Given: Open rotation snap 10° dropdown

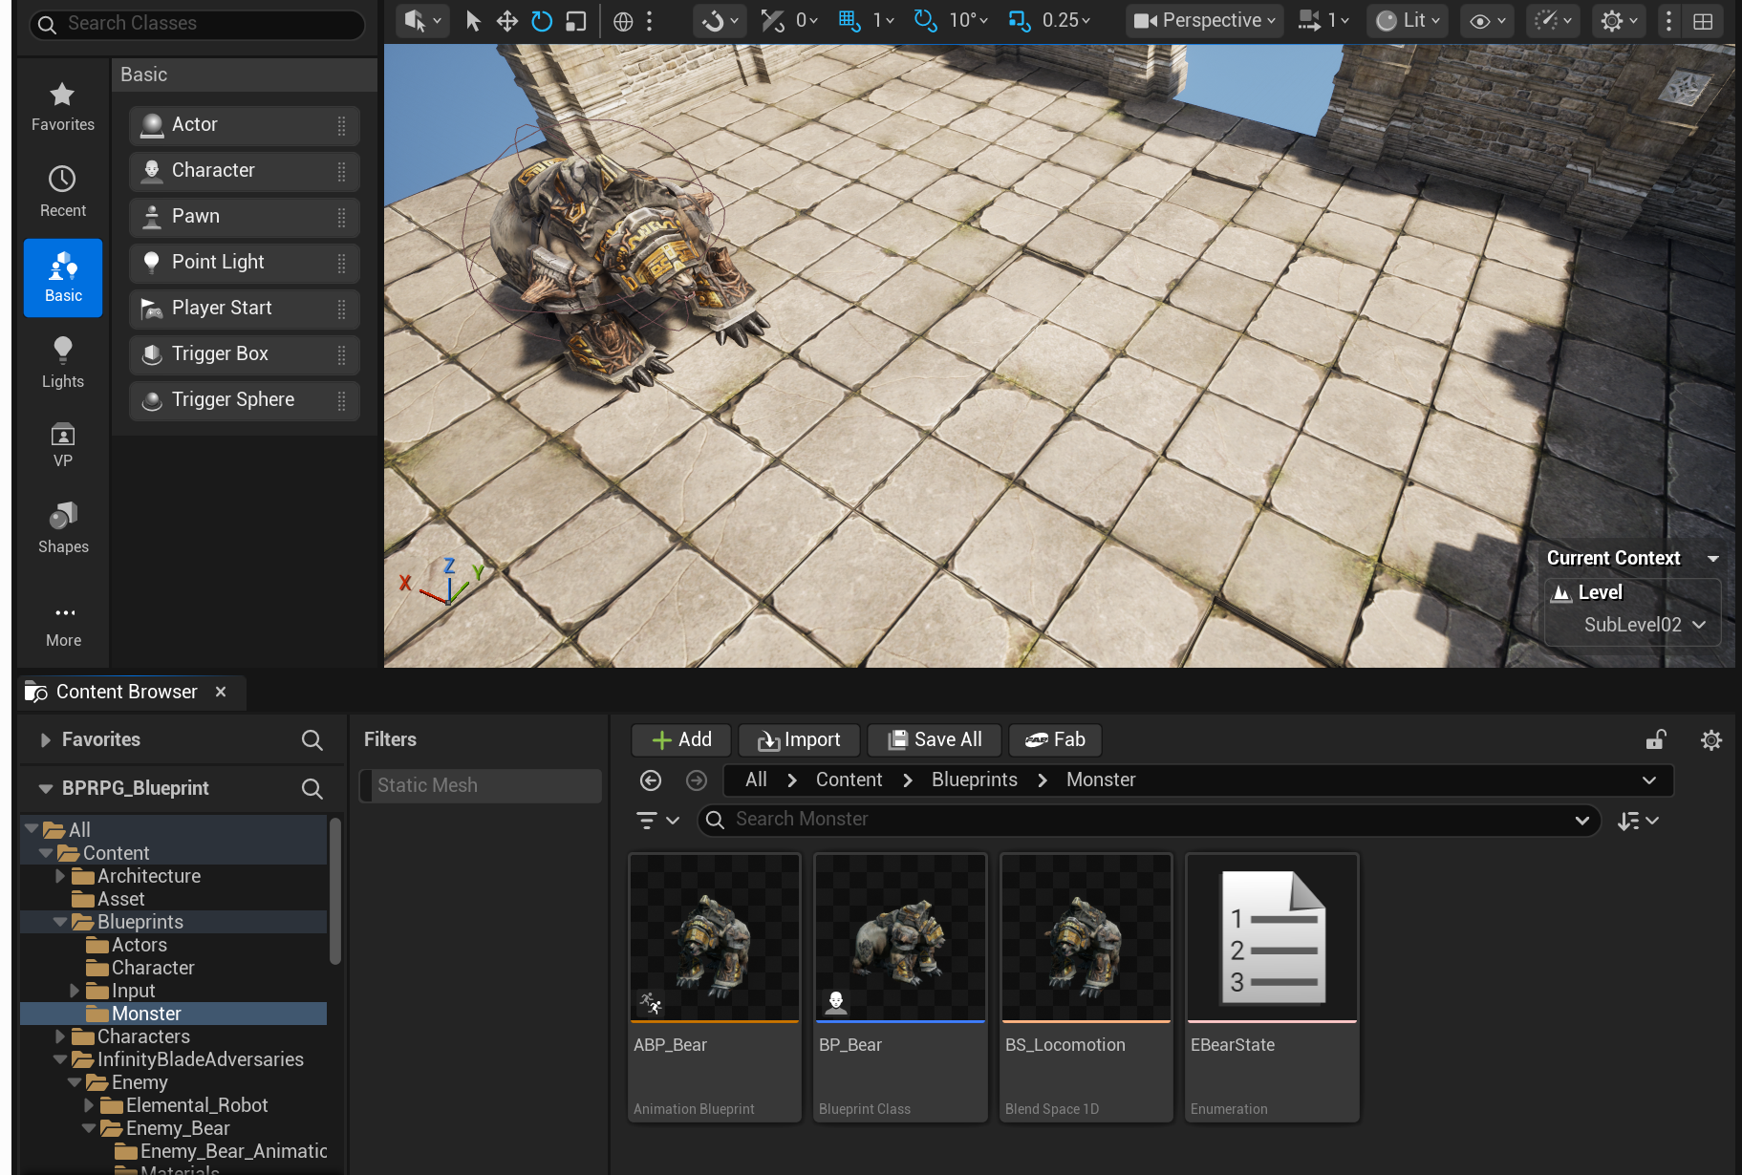Looking at the screenshot, I should (x=968, y=20).
